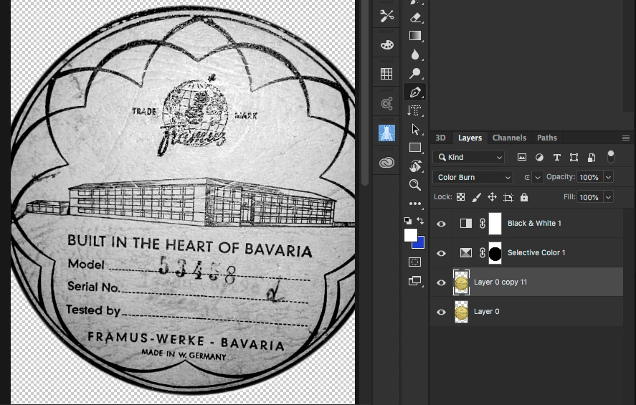Click the blue background color swatch
Image resolution: width=636 pixels, height=405 pixels.
click(420, 244)
